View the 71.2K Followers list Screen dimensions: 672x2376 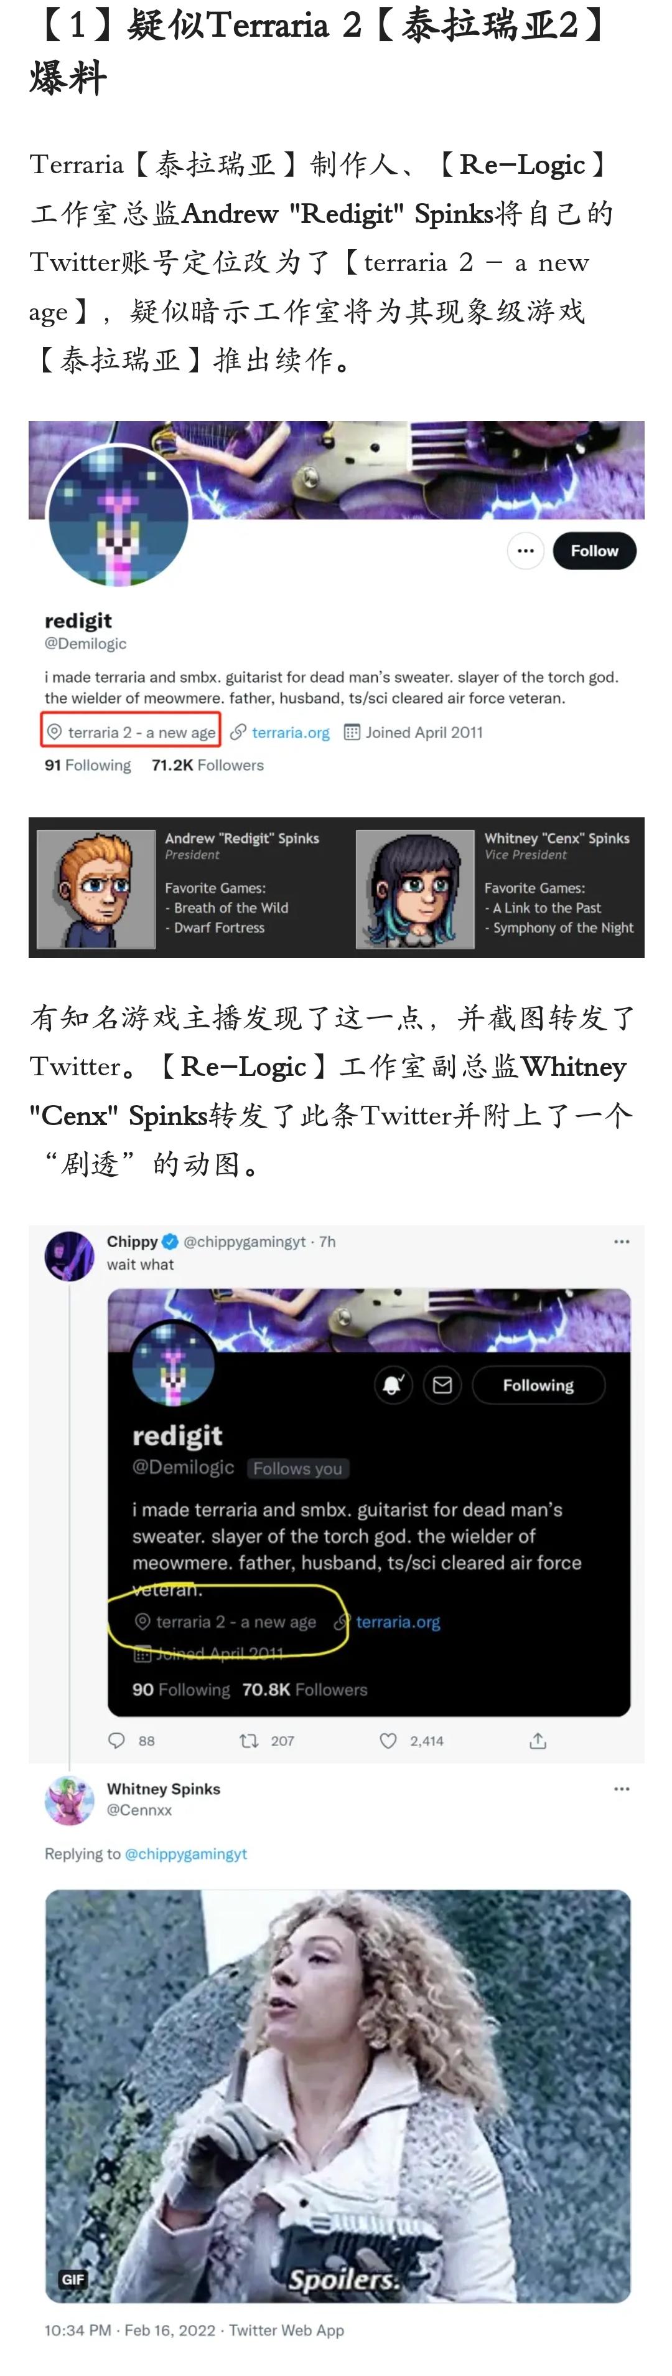tap(207, 764)
